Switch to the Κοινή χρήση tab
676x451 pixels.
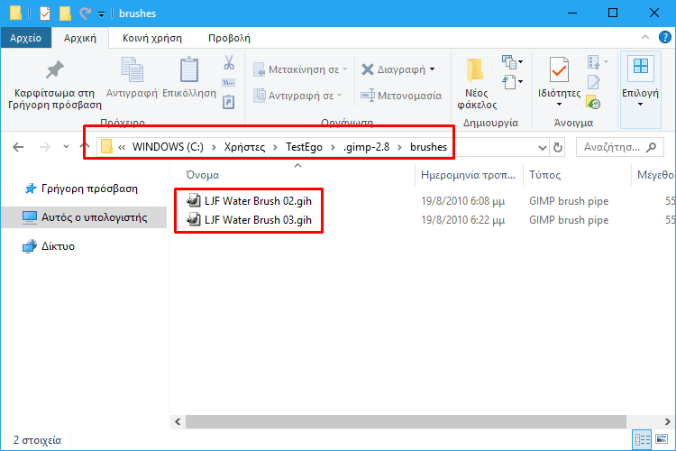coord(152,38)
